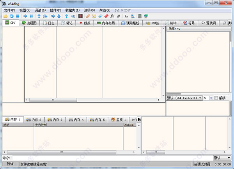
Task: Select the 内存 4 tab
Action: (76, 120)
